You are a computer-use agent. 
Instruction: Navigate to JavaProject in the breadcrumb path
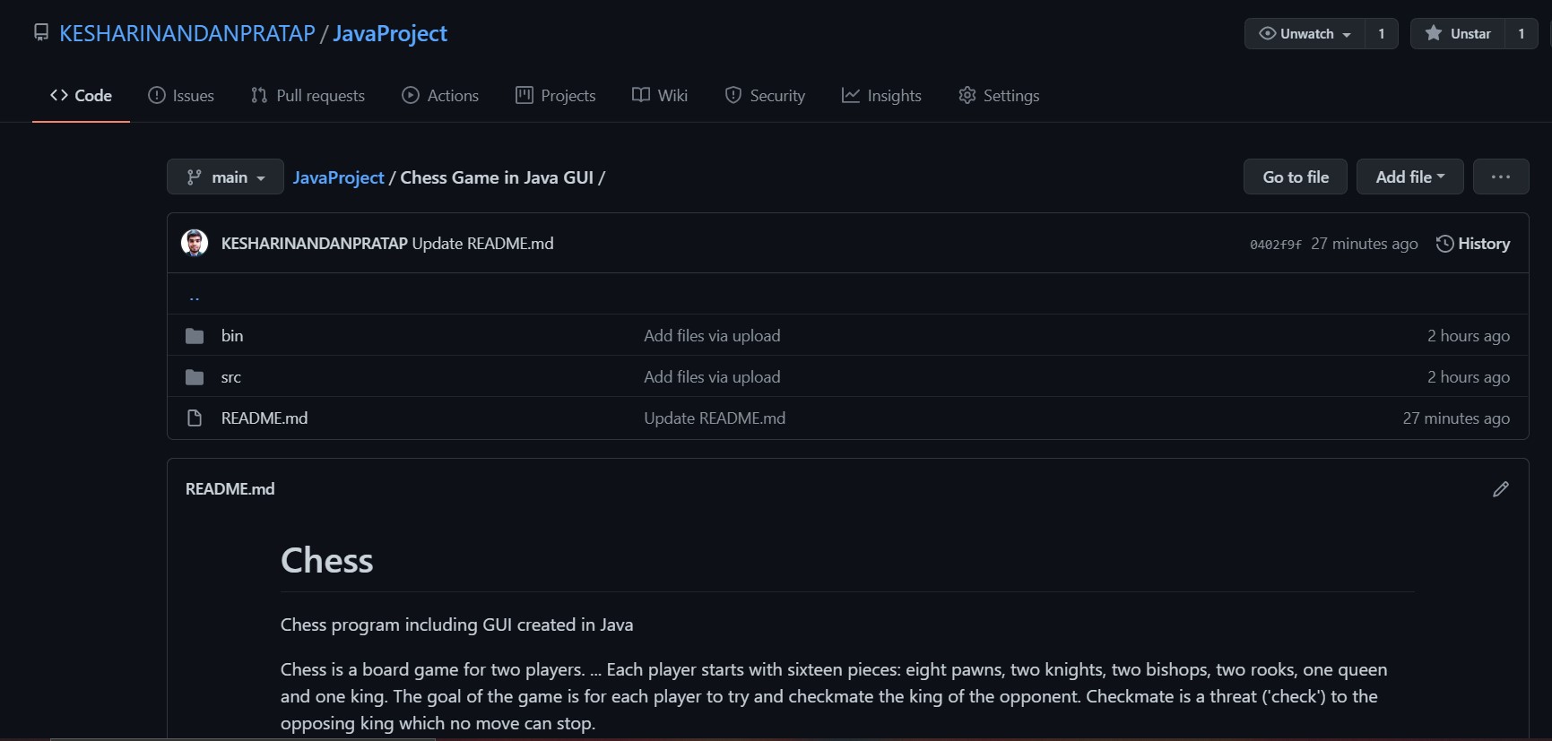(x=338, y=177)
